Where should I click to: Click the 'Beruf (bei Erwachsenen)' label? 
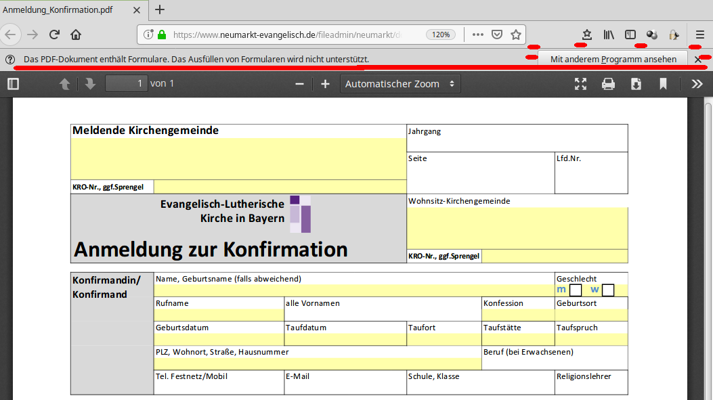click(528, 352)
